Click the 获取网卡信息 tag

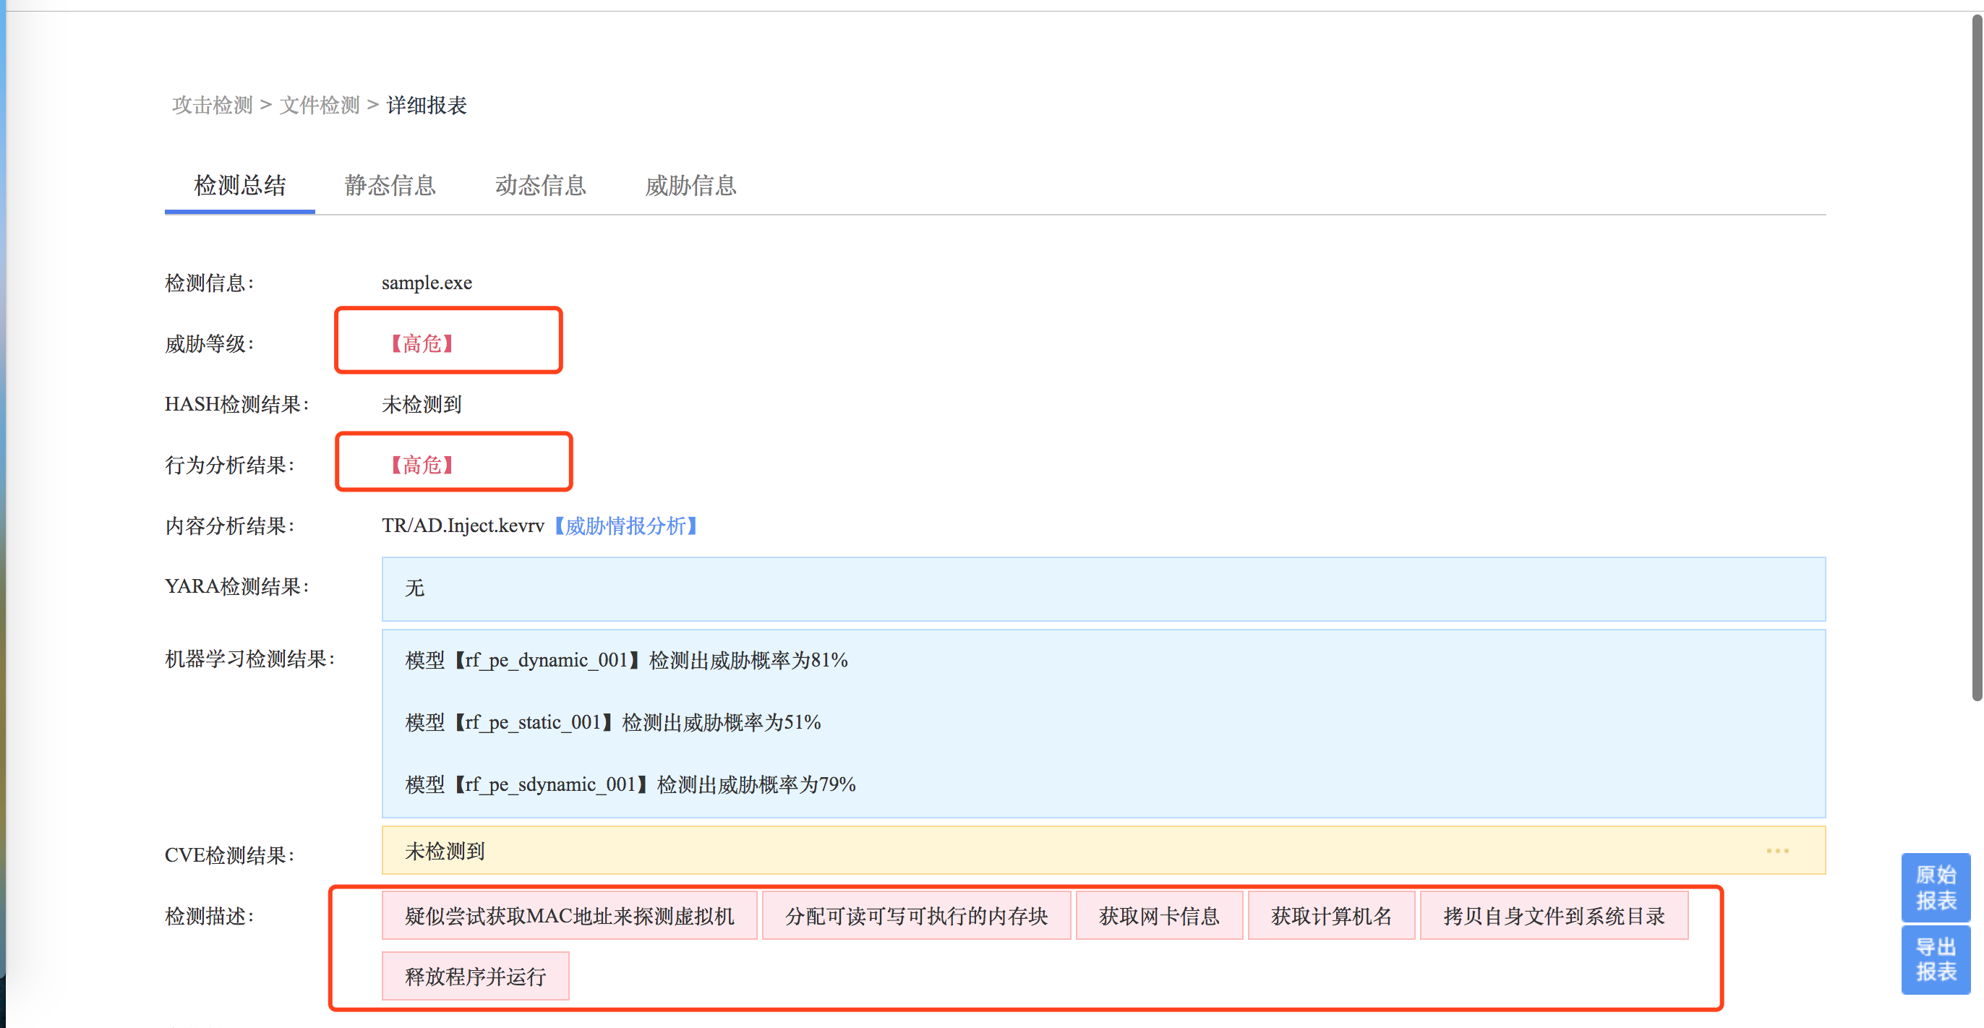(x=1158, y=915)
